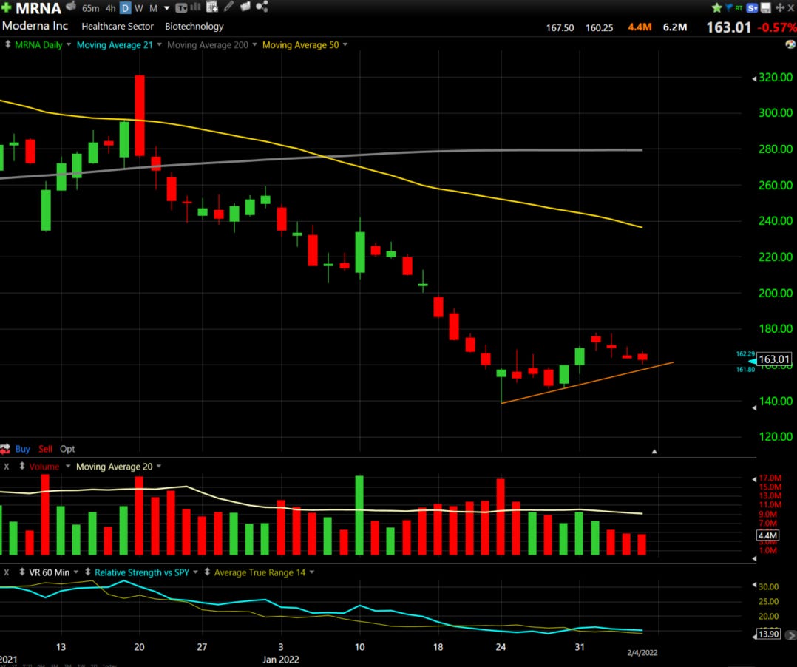Screen dimensions: 797x667
Task: Click the MRNA ticker symbol
Action: click(38, 8)
